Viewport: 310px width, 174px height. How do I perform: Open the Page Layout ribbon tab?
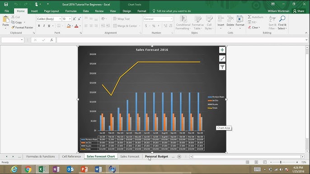pyautogui.click(x=52, y=11)
